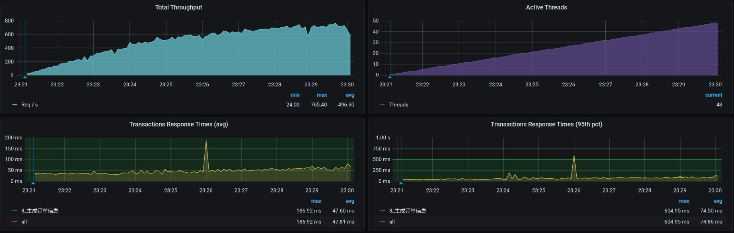Toggle the Req / s series legend label
The width and height of the screenshot is (734, 233).
29,105
